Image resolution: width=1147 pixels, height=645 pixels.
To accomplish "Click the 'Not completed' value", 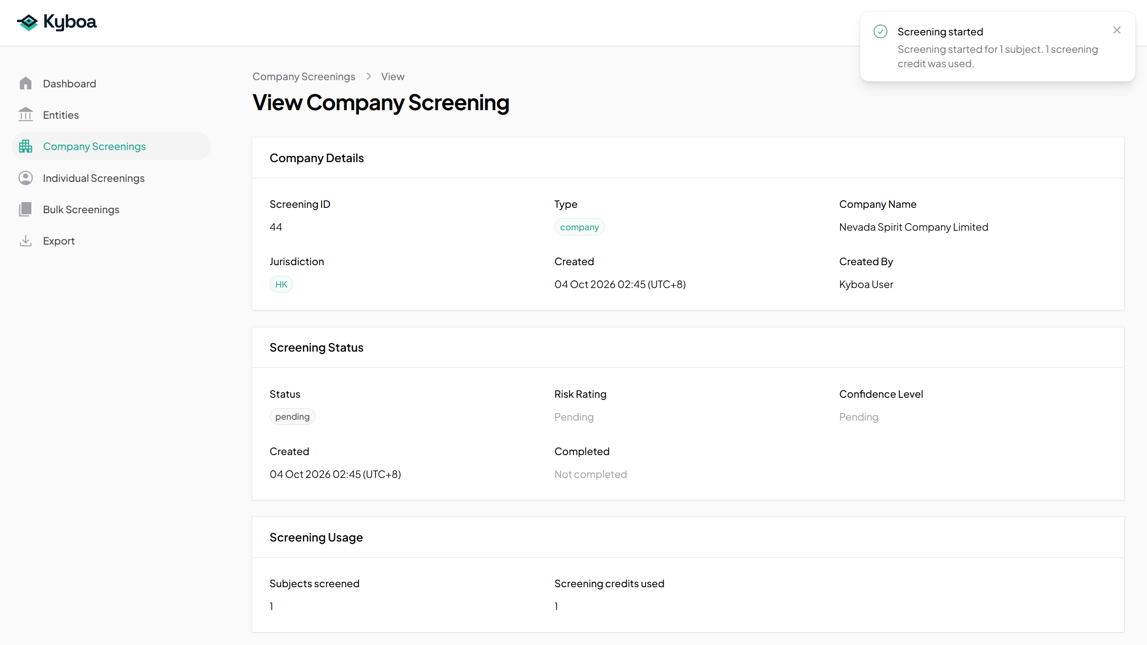I will (591, 474).
